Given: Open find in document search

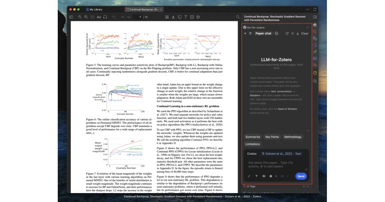Looking at the screenshot, I should [x=238, y=17].
